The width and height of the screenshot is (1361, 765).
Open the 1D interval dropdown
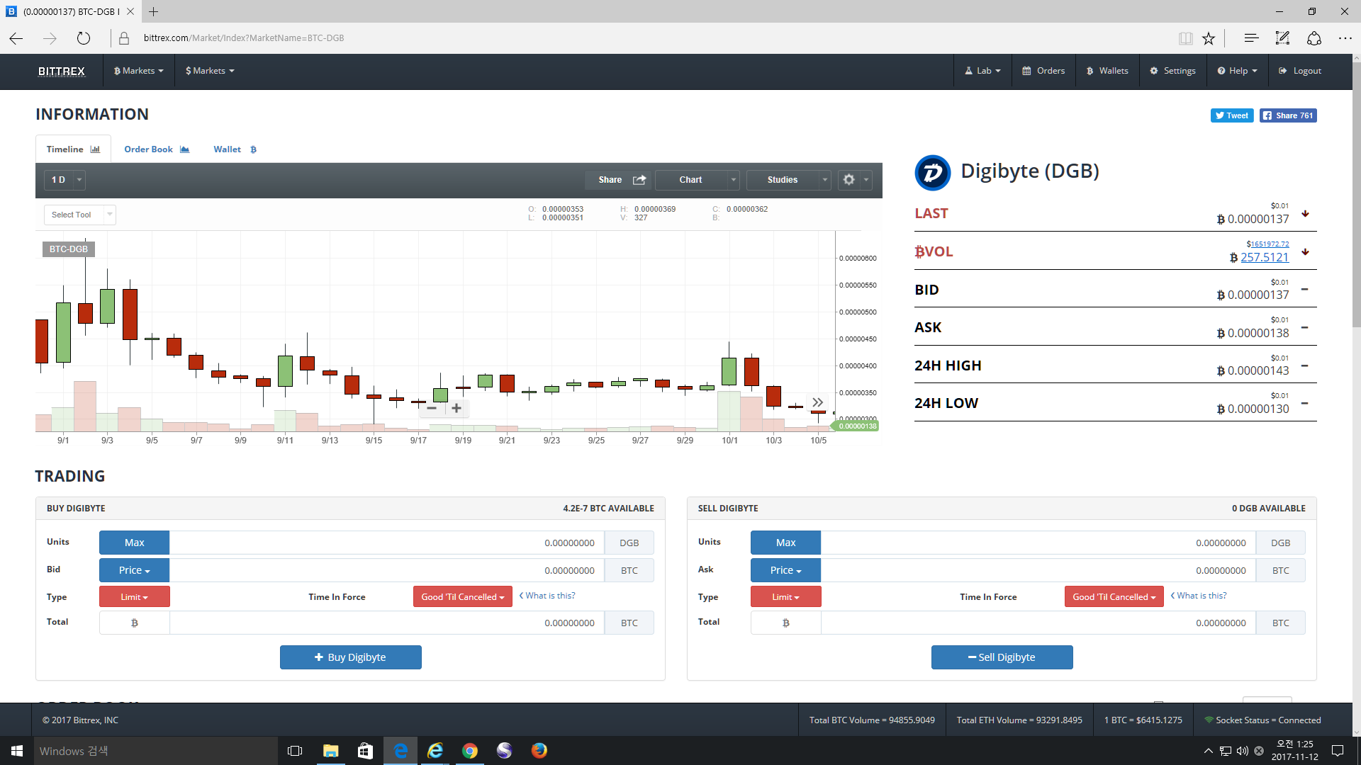click(65, 180)
